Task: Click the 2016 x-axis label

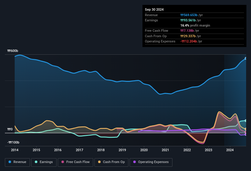Action: point(58,150)
